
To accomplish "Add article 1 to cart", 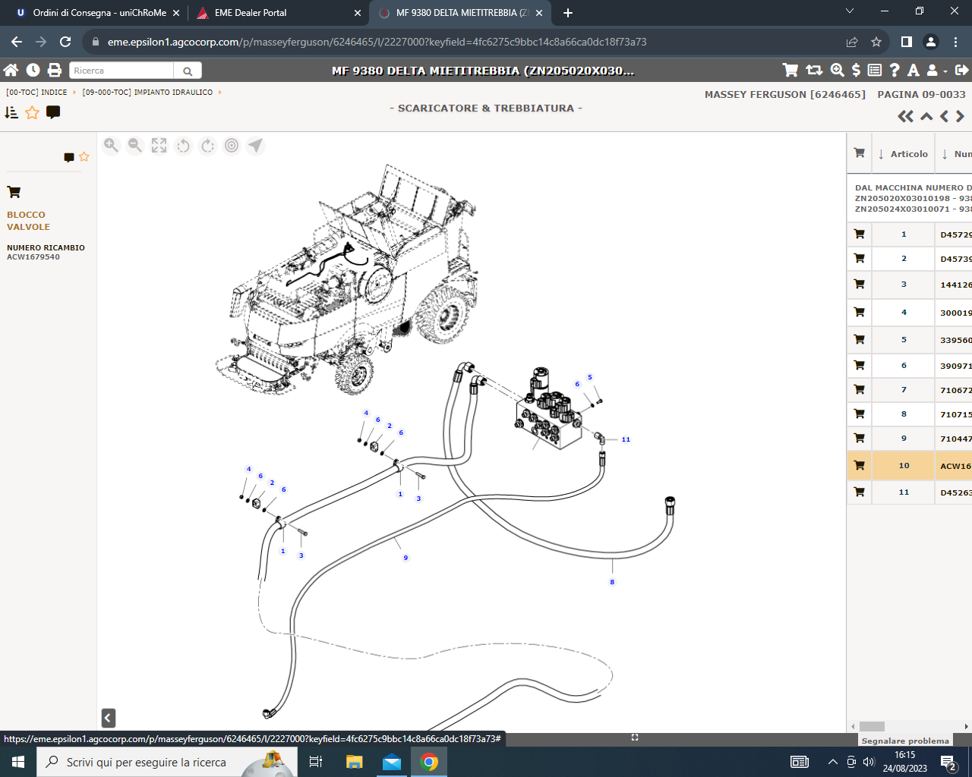I will click(859, 234).
